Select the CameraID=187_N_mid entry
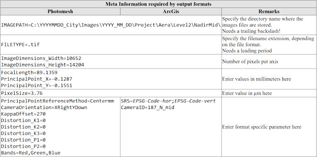This screenshot has height=157, width=317. click(x=148, y=107)
